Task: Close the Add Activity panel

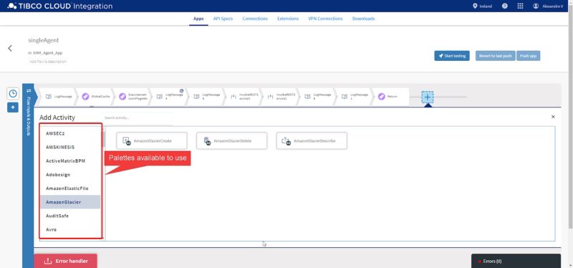Action: pyautogui.click(x=553, y=117)
